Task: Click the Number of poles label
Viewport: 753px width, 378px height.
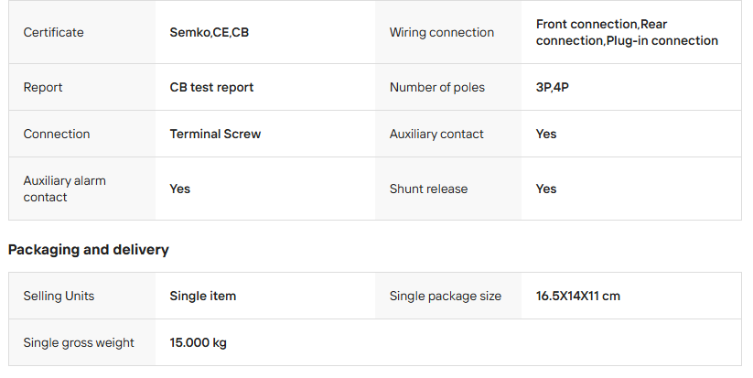Action: click(x=437, y=88)
